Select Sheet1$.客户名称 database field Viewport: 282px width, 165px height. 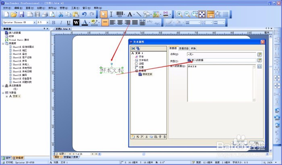pyautogui.click(x=22, y=58)
